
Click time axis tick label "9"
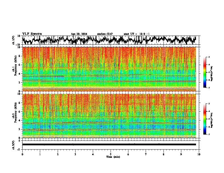click(181, 154)
